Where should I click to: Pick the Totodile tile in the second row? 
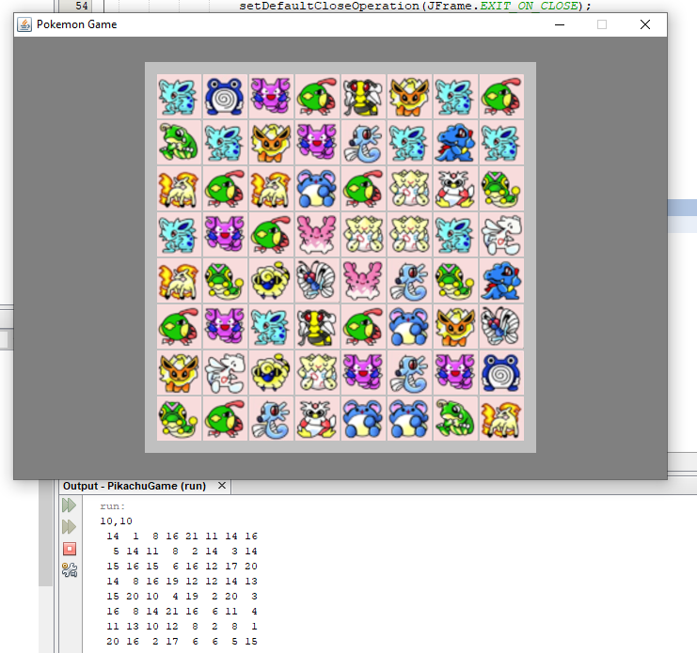coord(455,143)
